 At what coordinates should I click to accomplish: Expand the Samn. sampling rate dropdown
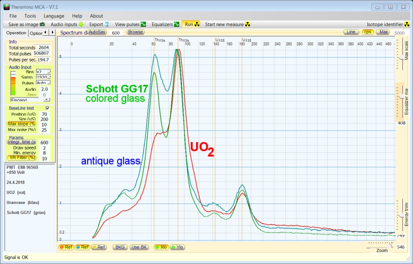click(49, 77)
